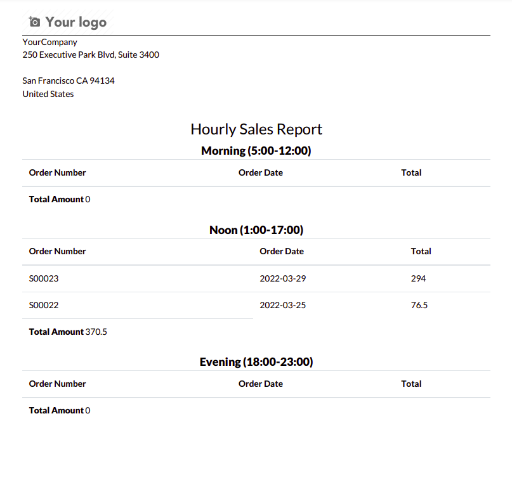The image size is (512, 480).
Task: Click the total value 76.5
Action: [x=419, y=305]
